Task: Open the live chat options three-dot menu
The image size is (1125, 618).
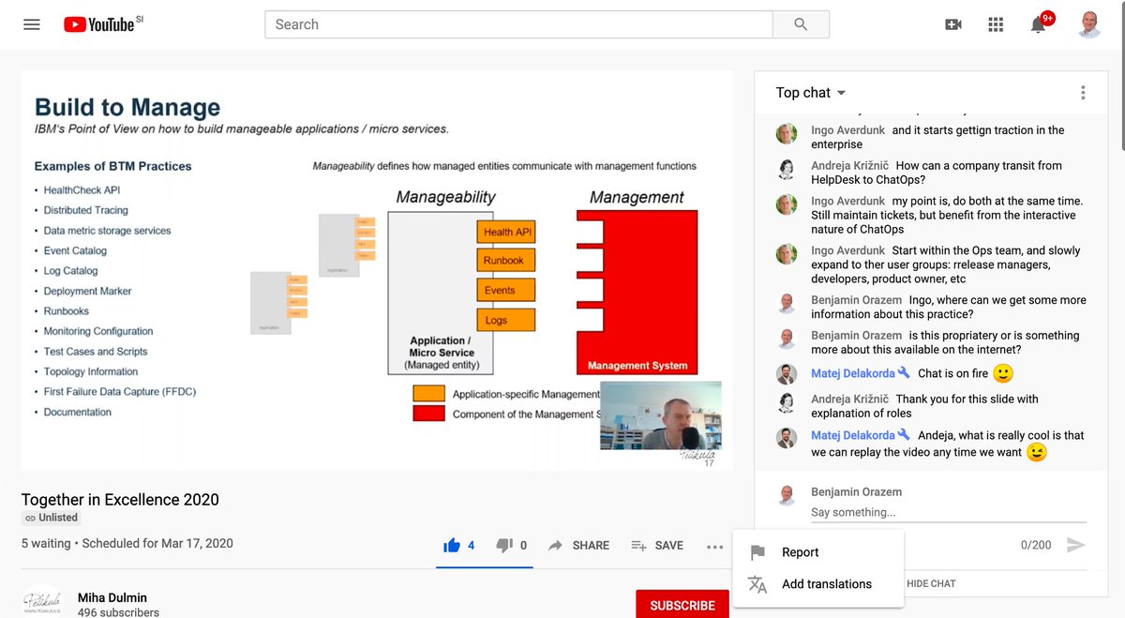Action: coord(1083,92)
